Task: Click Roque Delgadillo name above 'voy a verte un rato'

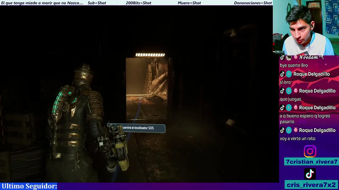Action: point(317,130)
